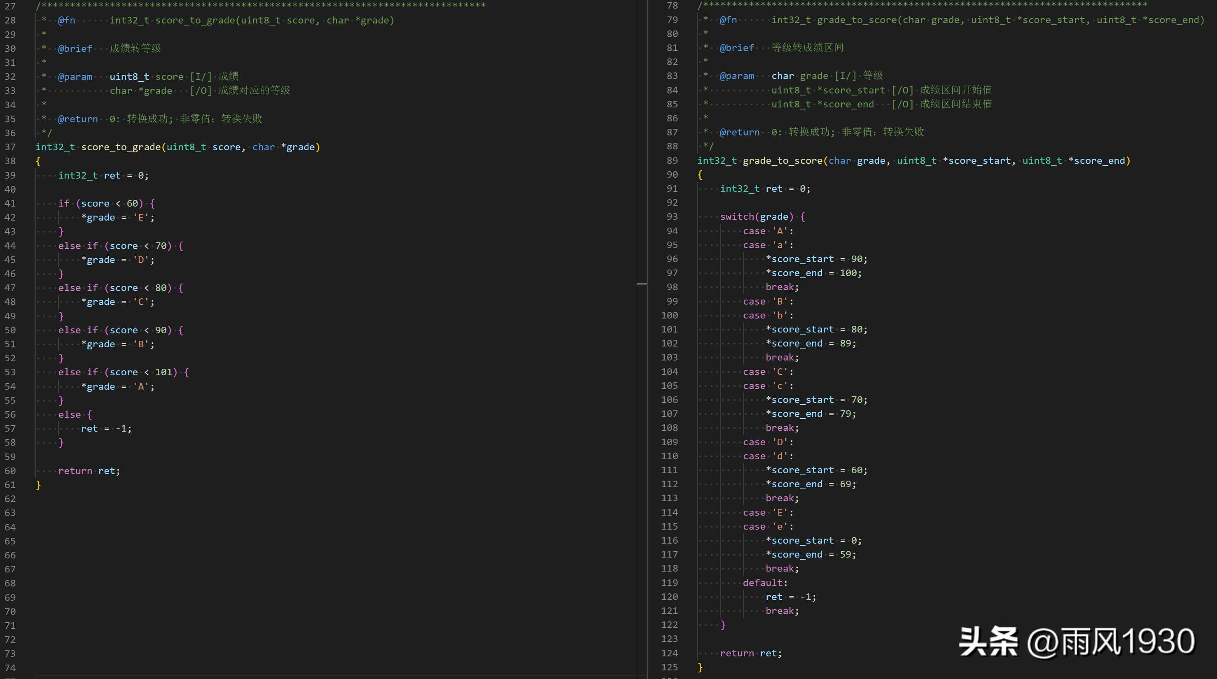Click the 'else {' line on line 56
This screenshot has height=679, width=1217.
(x=75, y=414)
